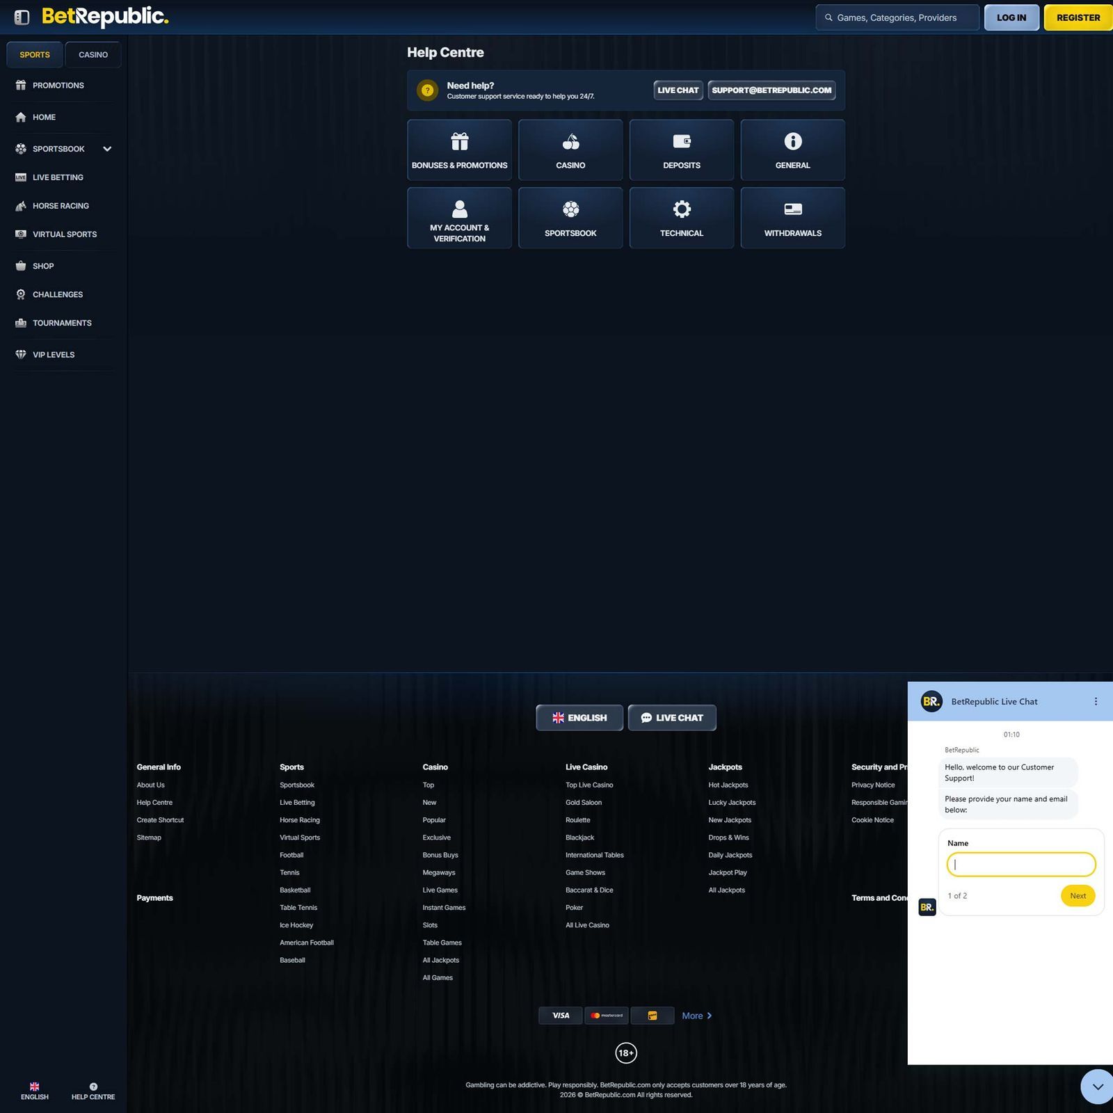Screen dimensions: 1113x1113
Task: Expand the Sportsbook sidebar chevron
Action: [107, 149]
